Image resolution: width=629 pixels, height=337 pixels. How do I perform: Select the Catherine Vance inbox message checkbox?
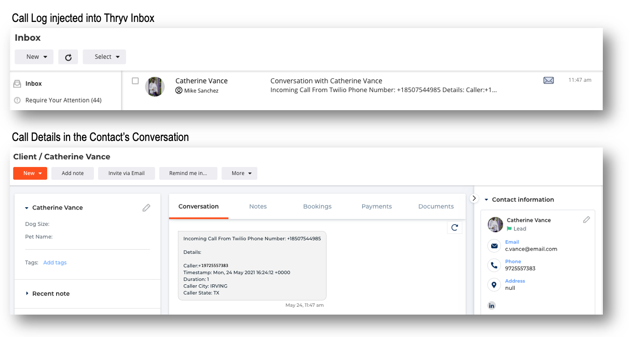pos(135,81)
